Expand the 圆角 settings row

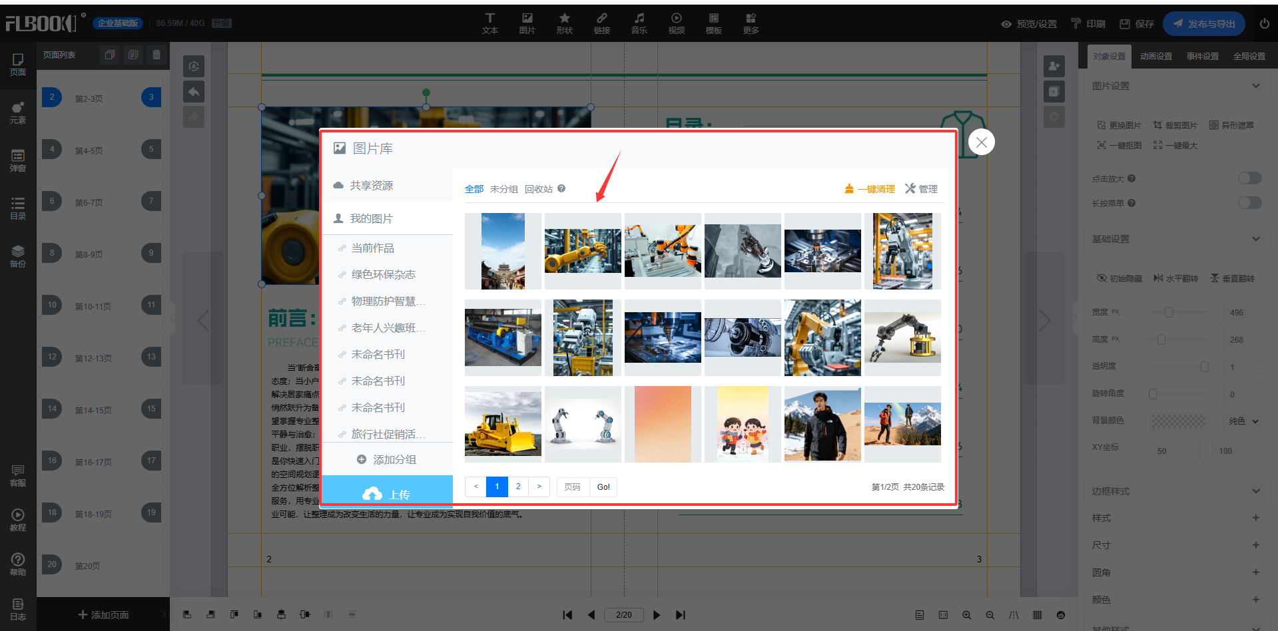click(1255, 572)
